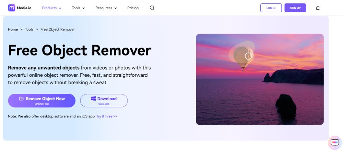Viewport: 343px width, 152px height.
Task: Go to Tools in breadcrumb
Action: pos(29,29)
